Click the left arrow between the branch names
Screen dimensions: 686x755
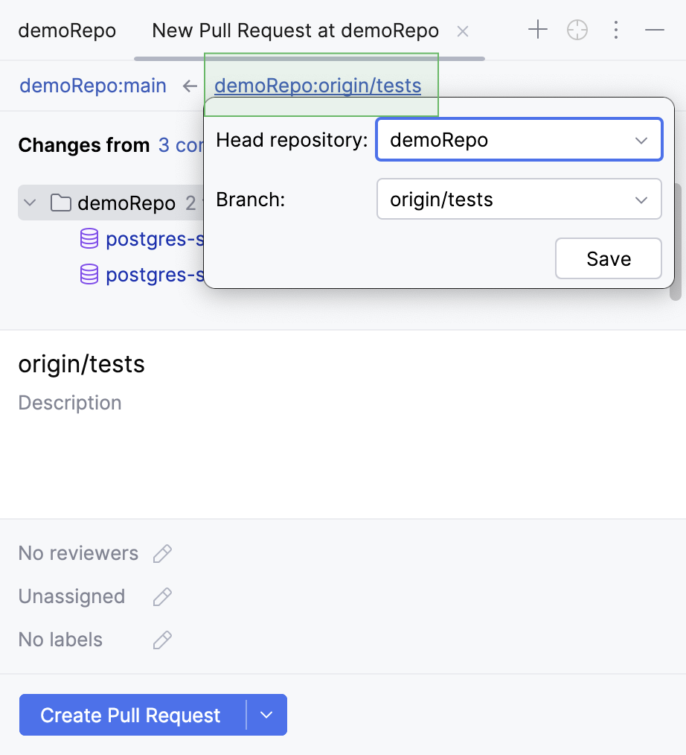coord(190,86)
